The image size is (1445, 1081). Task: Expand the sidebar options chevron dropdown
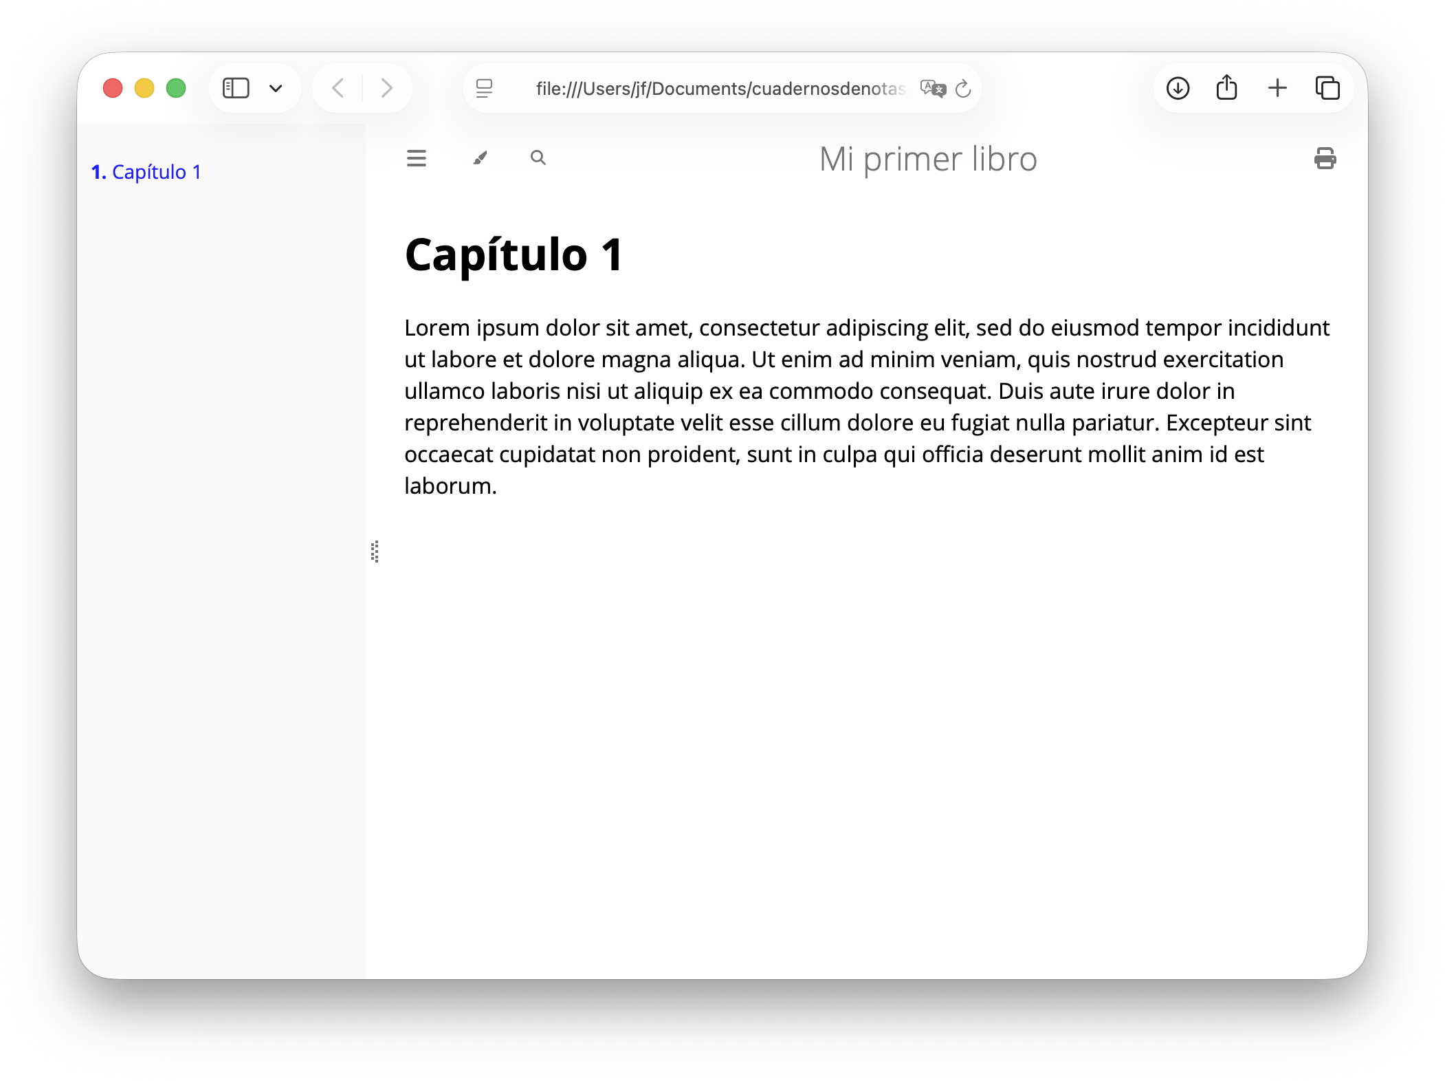tap(276, 88)
